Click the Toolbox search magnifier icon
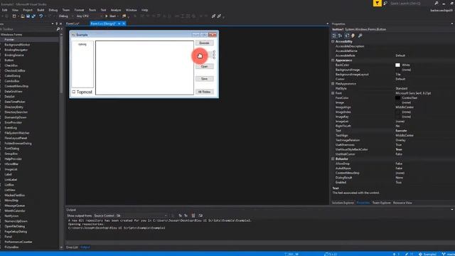The image size is (455, 256). [58, 29]
